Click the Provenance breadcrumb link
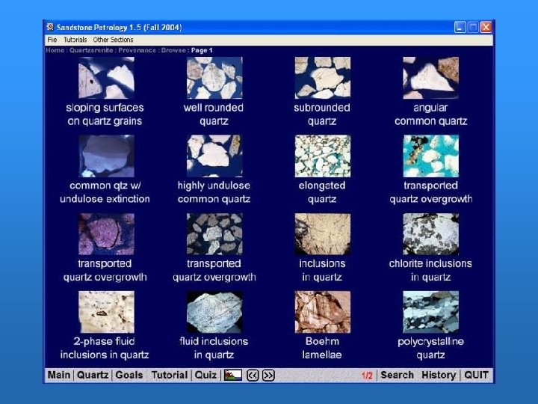 (137, 50)
